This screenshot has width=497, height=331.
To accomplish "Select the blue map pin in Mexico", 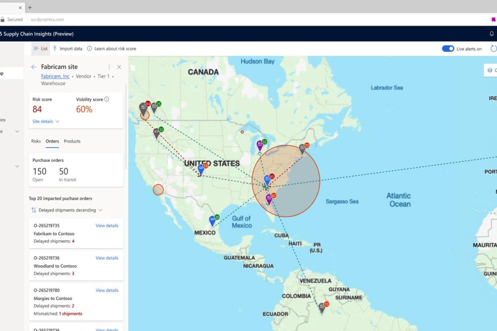I will (212, 221).
